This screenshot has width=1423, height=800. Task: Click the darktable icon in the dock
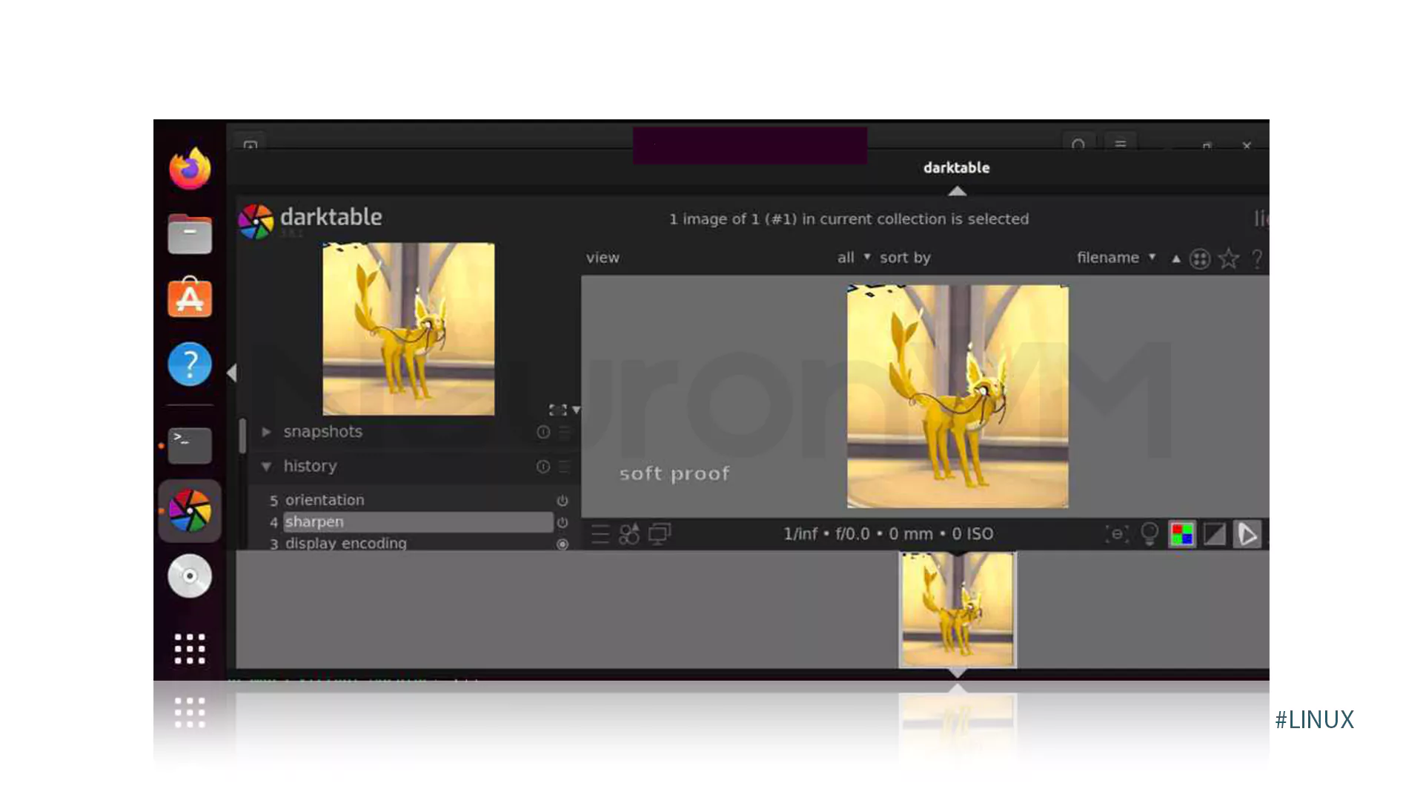pos(190,511)
